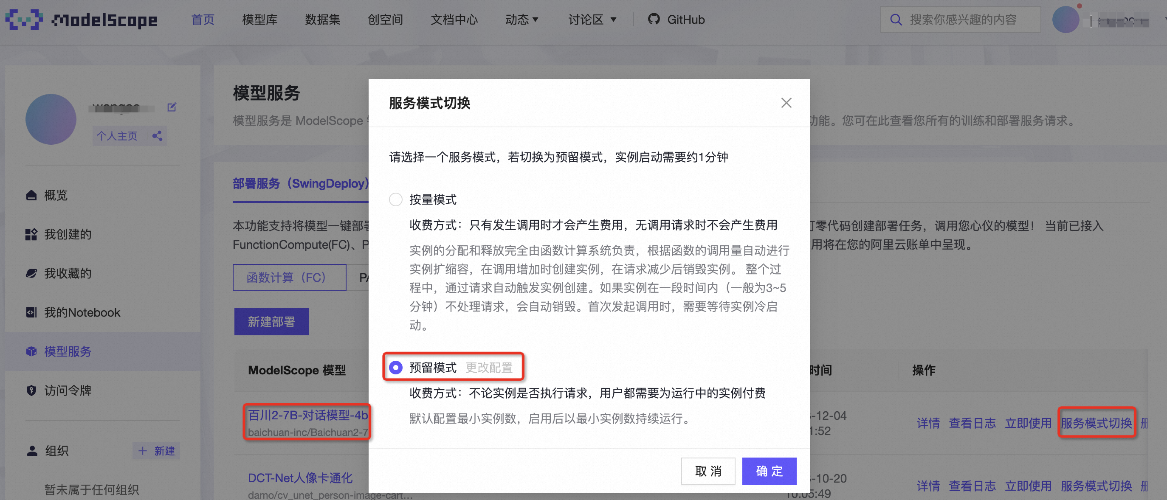1167x500 pixels.
Task: Click the share profile icon
Action: (x=157, y=136)
